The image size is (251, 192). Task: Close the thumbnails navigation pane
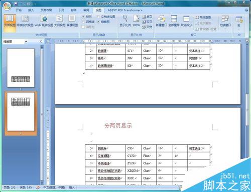pos(41,42)
